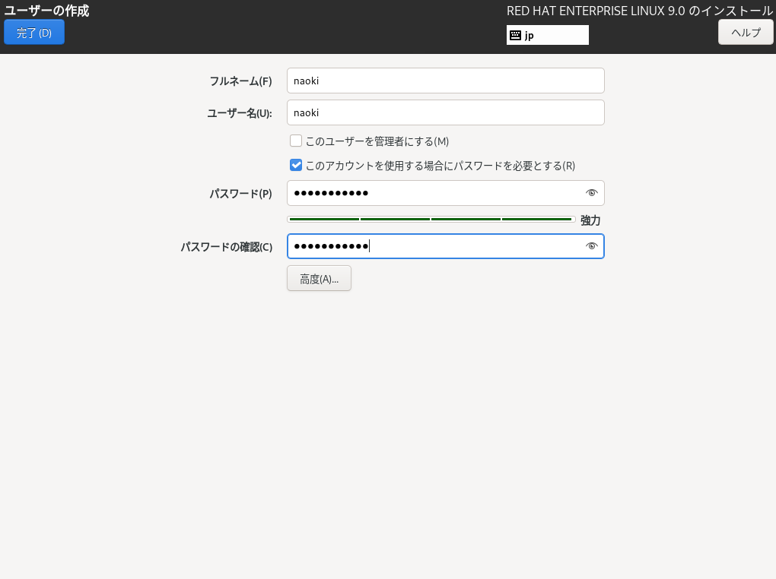Viewport: 776px width, 579px height.
Task: Uncheck the password required checkbox
Action: (296, 165)
